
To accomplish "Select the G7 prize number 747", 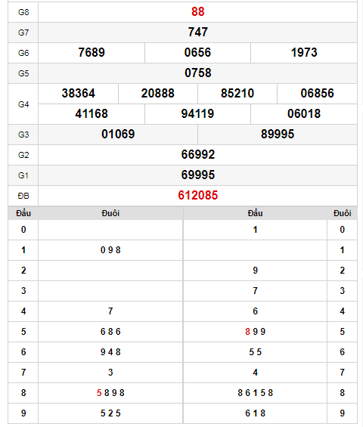I will click(x=197, y=32).
